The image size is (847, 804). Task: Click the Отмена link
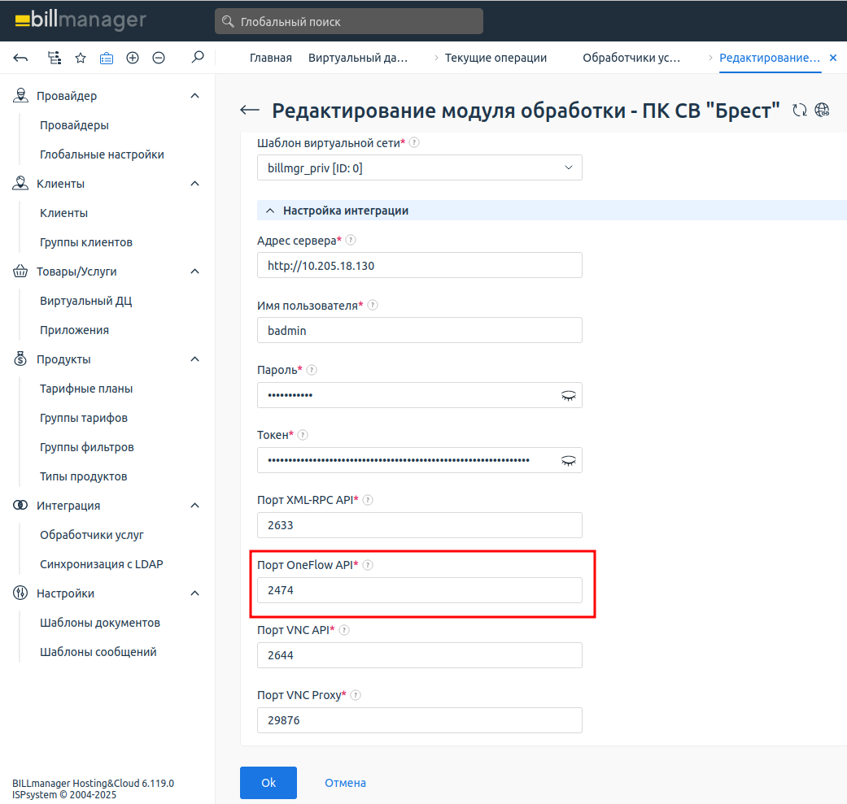coord(345,783)
